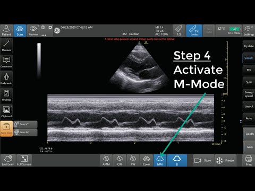Open the Comments annotation tool
The image size is (255, 191).
(x=6, y=62)
